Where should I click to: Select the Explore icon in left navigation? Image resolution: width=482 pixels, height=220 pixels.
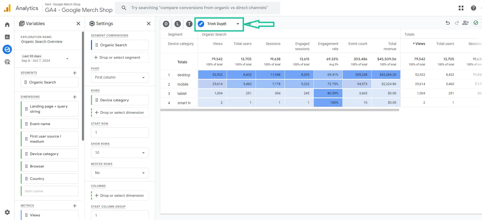pyautogui.click(x=7, y=49)
